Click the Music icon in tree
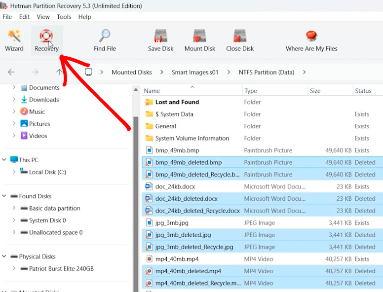 click(x=24, y=111)
